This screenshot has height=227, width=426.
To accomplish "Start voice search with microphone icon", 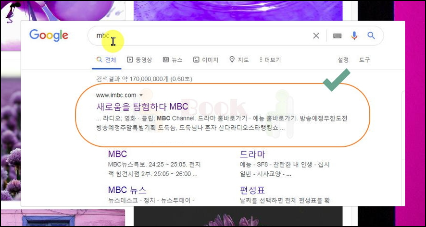I will point(354,36).
